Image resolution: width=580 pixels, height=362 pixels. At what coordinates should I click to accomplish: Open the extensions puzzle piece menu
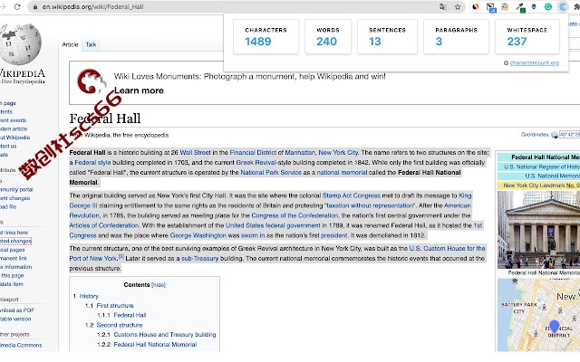click(576, 6)
